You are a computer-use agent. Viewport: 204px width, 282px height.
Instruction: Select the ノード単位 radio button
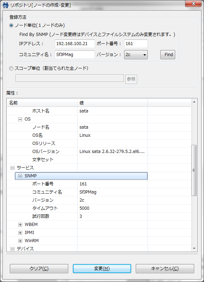point(11,26)
